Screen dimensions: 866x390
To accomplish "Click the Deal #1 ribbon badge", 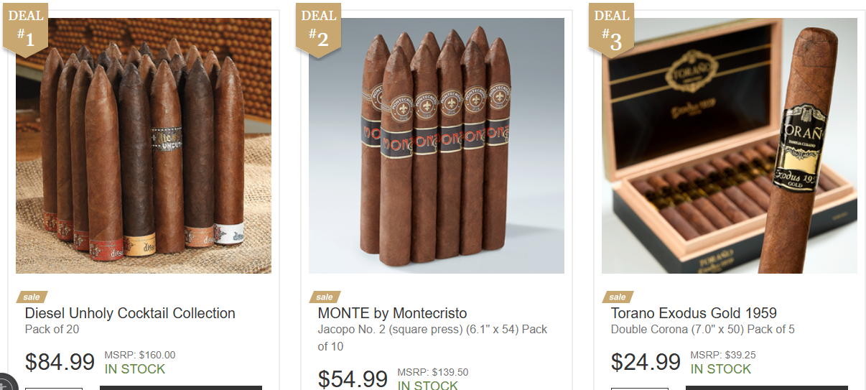I will coord(25,28).
